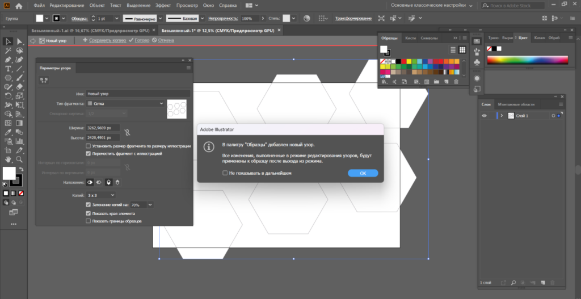Click 'Трансформирование' in control bar
The width and height of the screenshot is (581, 299).
[x=353, y=18]
